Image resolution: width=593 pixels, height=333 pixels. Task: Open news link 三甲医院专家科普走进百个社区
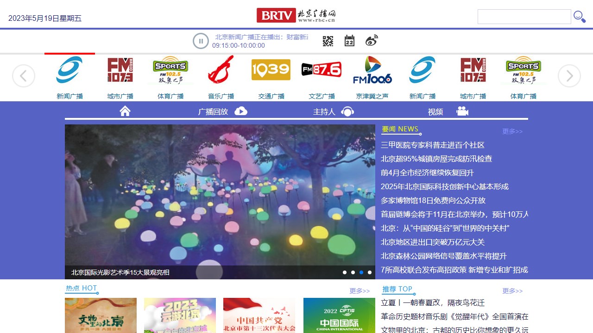click(433, 145)
